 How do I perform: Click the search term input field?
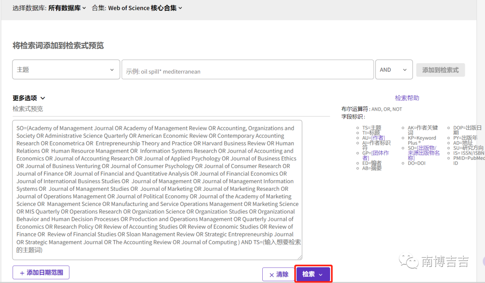pos(248,70)
